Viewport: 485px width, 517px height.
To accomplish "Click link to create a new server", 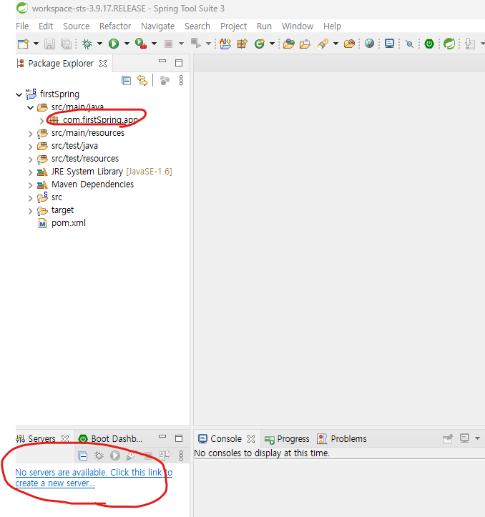I will [94, 478].
